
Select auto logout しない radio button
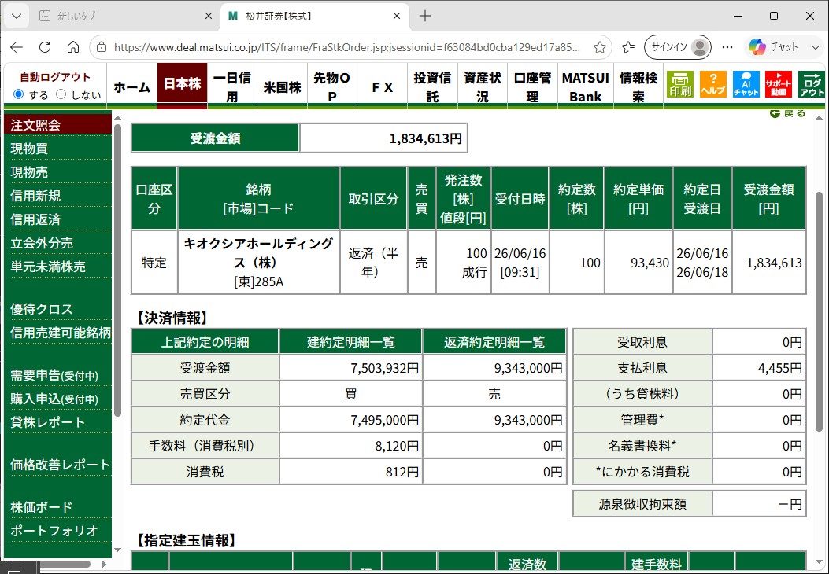[61, 94]
